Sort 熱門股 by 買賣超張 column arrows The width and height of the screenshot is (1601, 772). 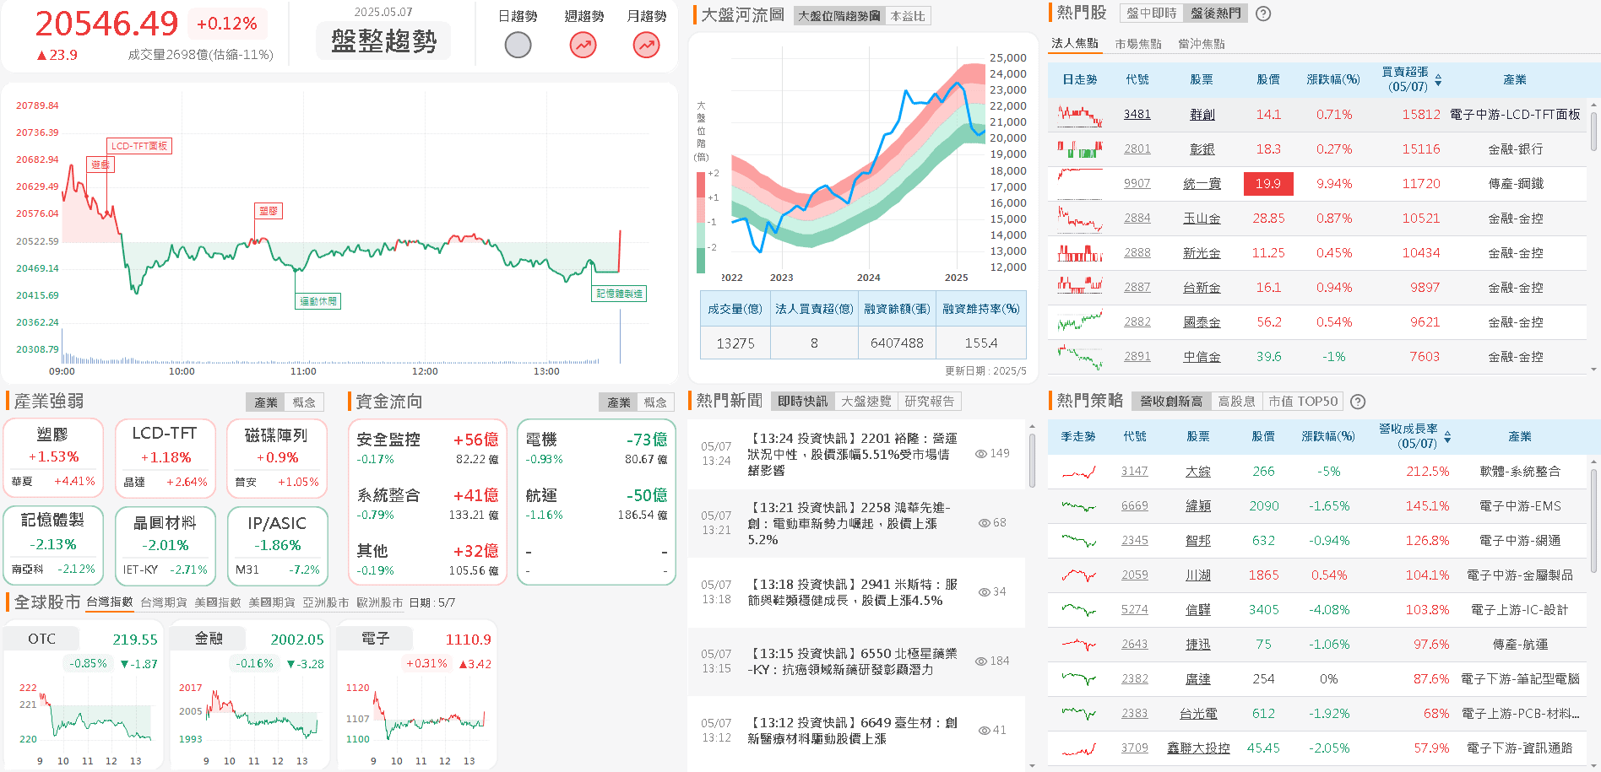click(x=1438, y=80)
